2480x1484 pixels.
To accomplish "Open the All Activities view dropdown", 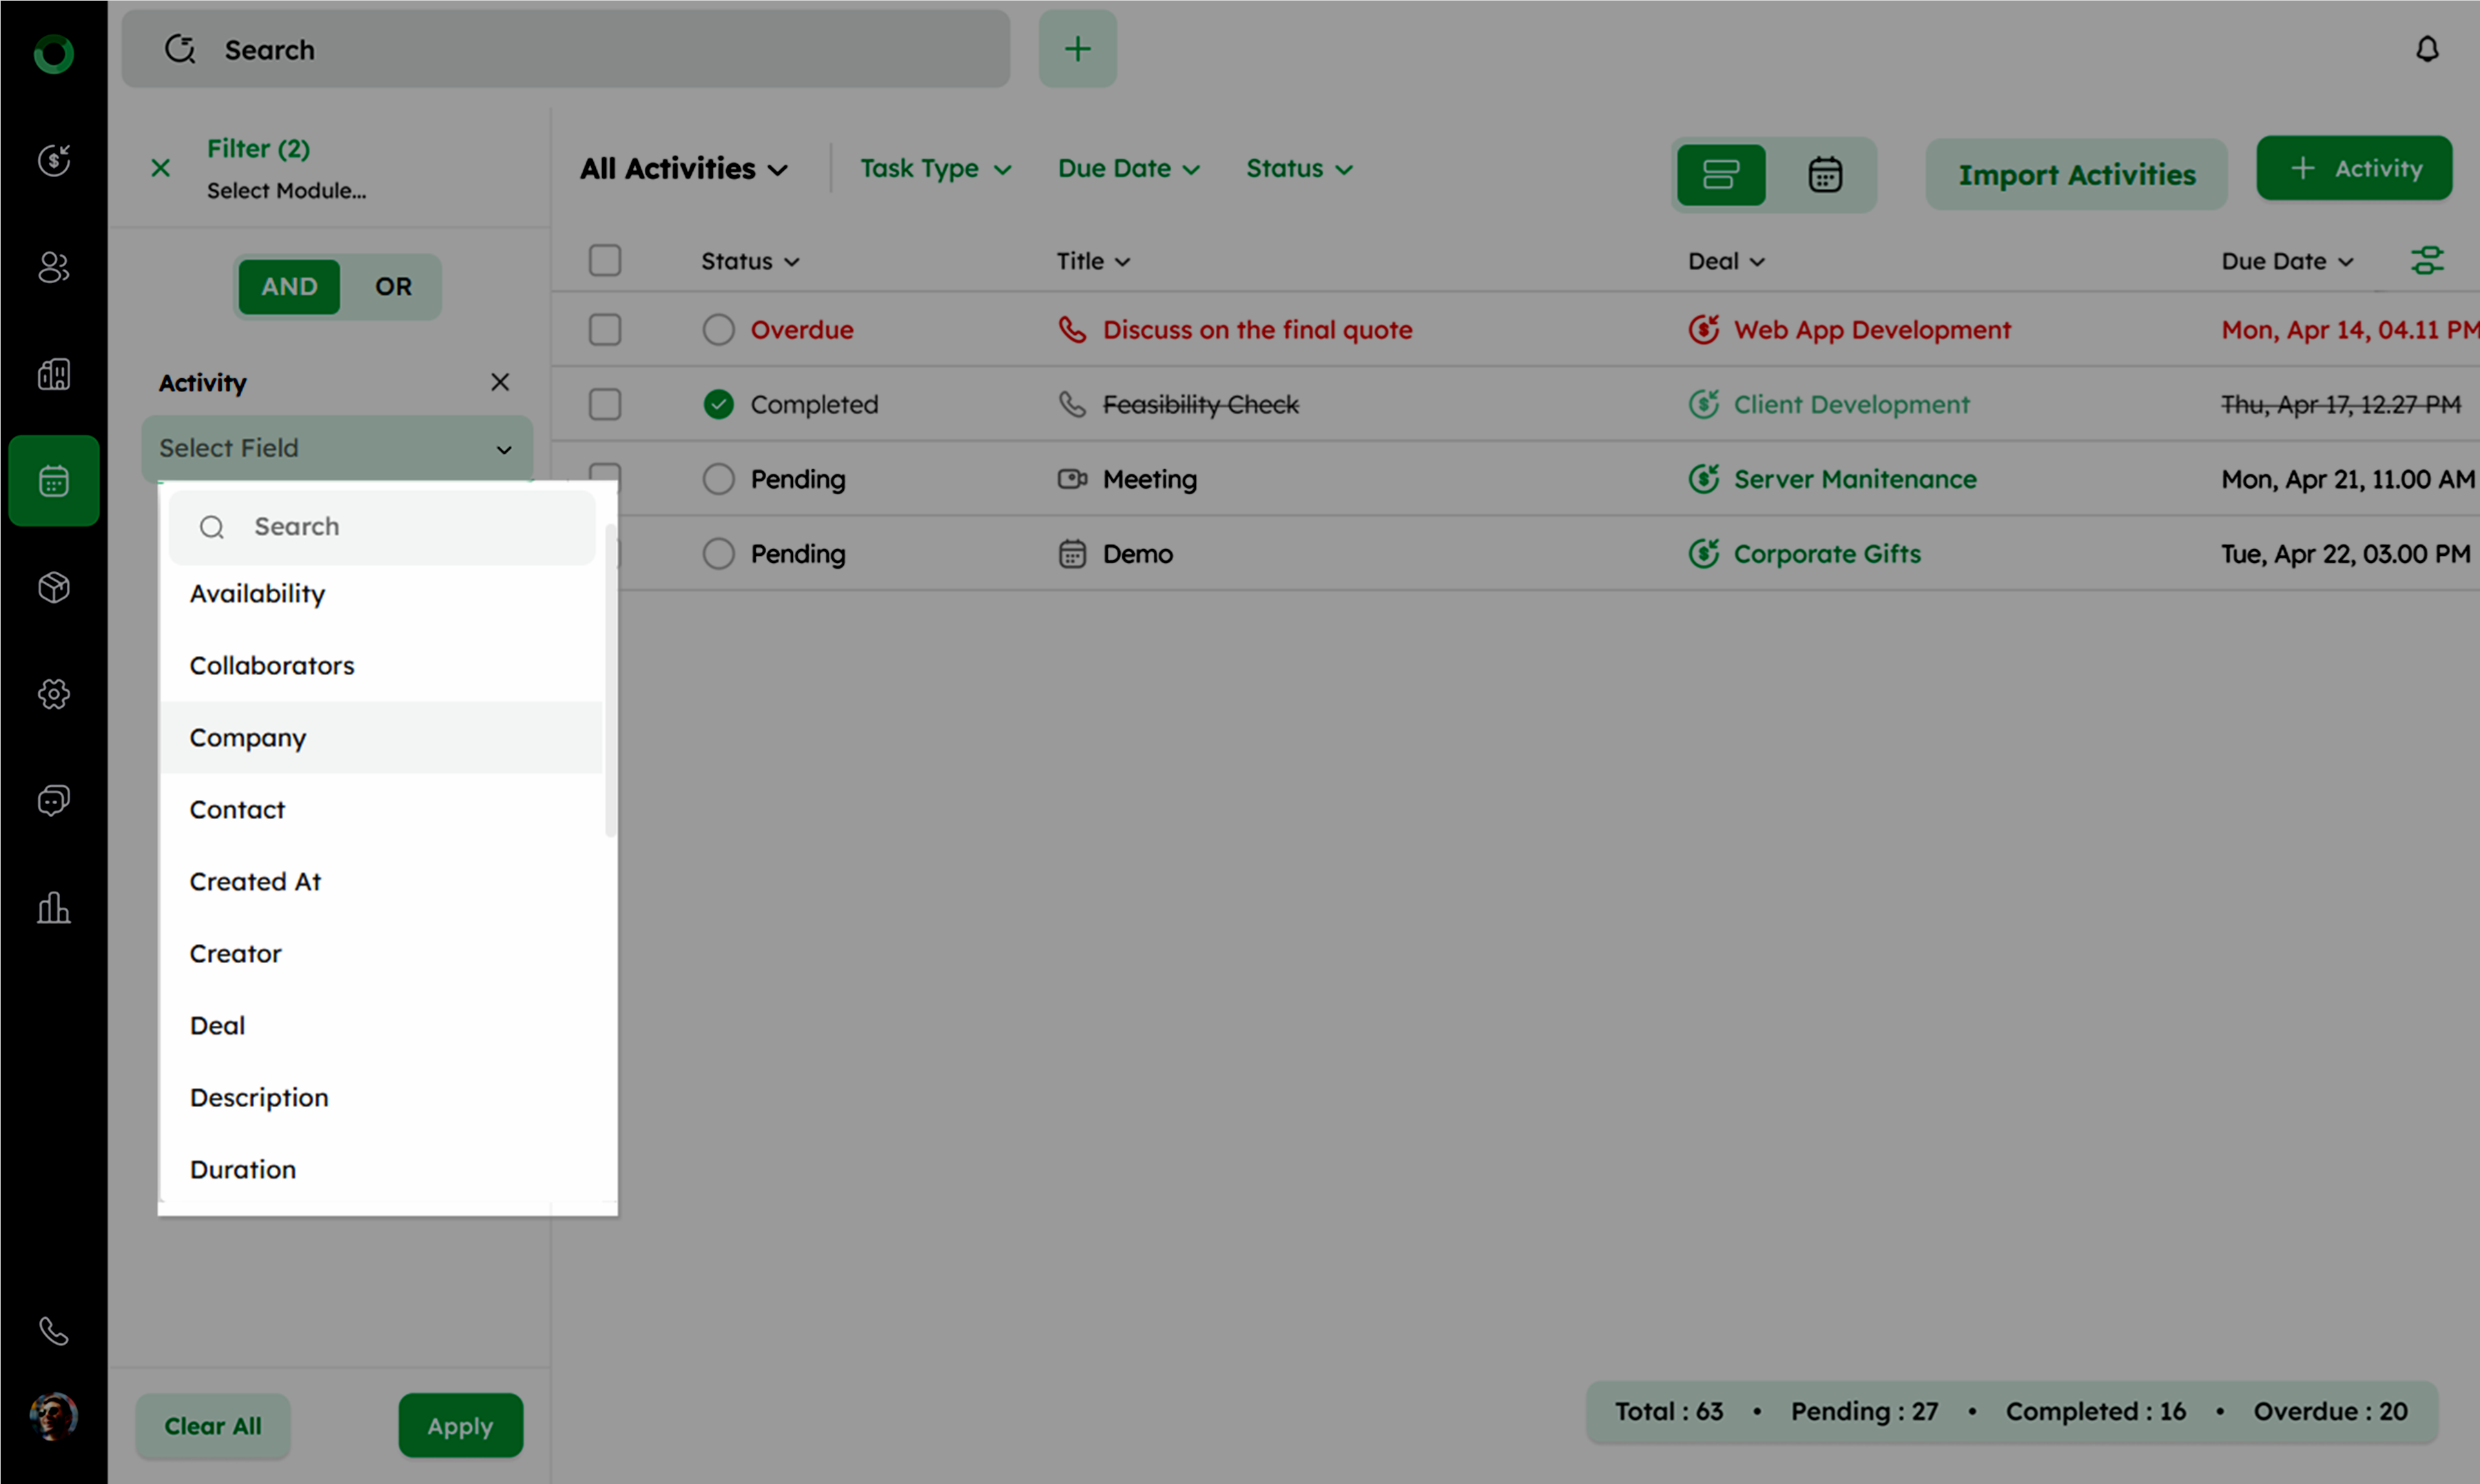I will coord(684,169).
